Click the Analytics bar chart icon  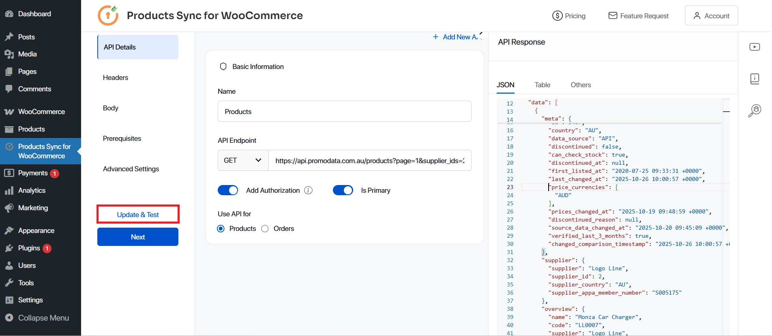(x=9, y=190)
